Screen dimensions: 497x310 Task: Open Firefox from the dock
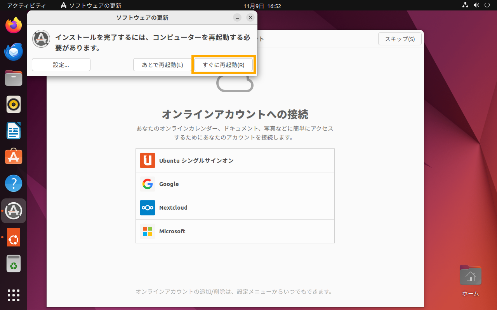point(14,25)
